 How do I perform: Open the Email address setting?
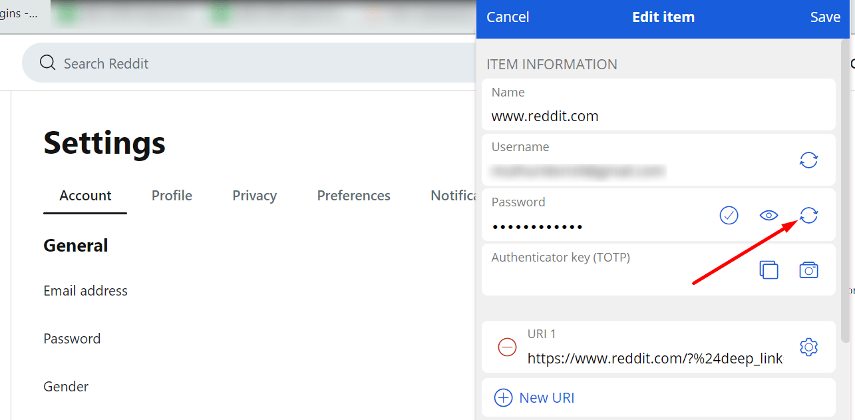pyautogui.click(x=85, y=291)
